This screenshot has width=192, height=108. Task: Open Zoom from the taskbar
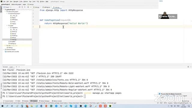coord(76,106)
